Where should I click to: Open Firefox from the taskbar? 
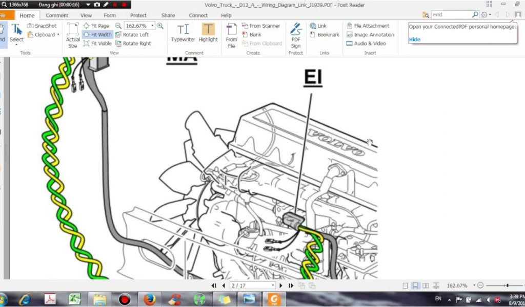pyautogui.click(x=149, y=299)
